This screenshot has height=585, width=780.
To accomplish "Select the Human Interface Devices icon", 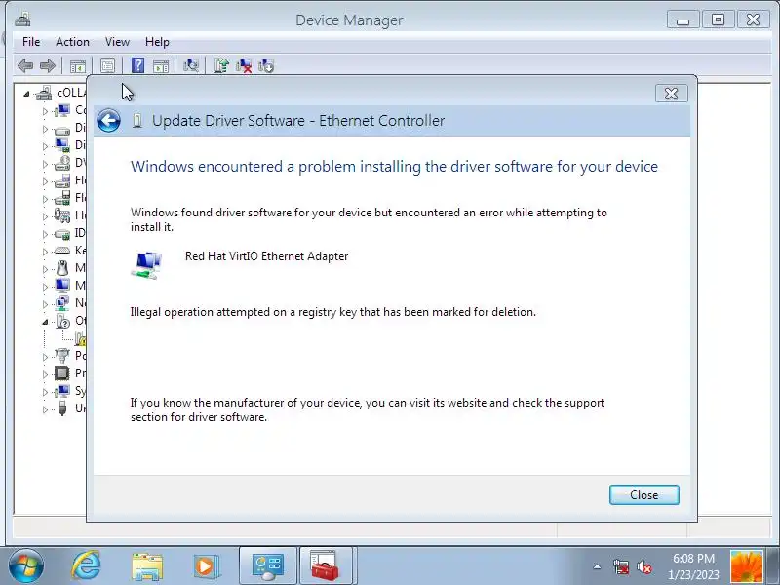I will click(x=62, y=214).
